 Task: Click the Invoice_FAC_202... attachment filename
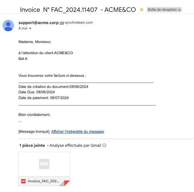(43, 181)
